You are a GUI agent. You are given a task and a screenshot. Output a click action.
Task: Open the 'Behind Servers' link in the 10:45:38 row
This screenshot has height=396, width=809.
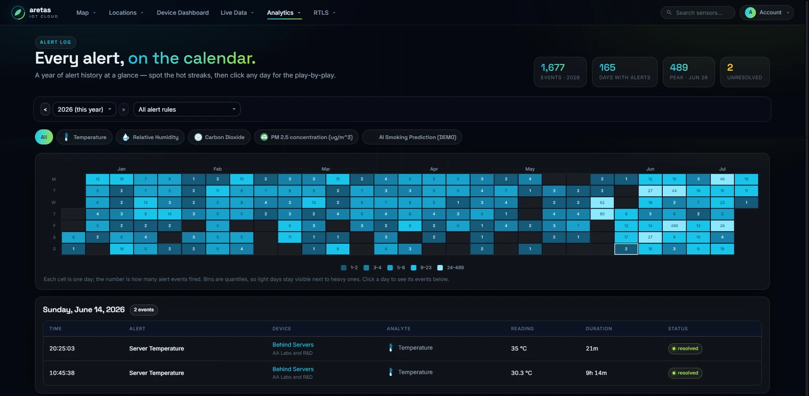coord(293,369)
